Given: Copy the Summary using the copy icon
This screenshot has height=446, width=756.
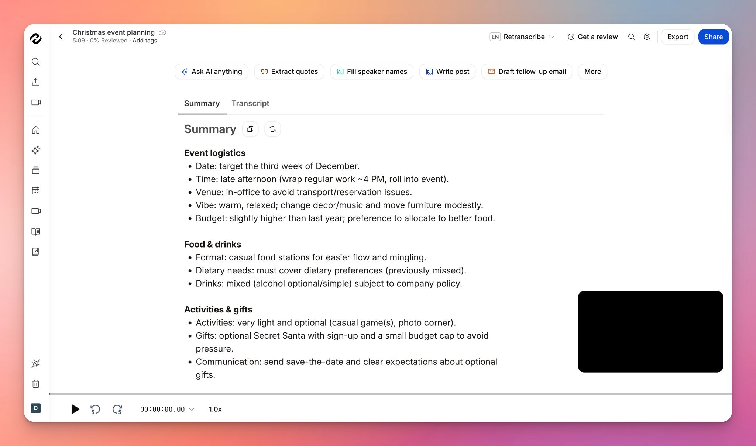Looking at the screenshot, I should click(250, 129).
